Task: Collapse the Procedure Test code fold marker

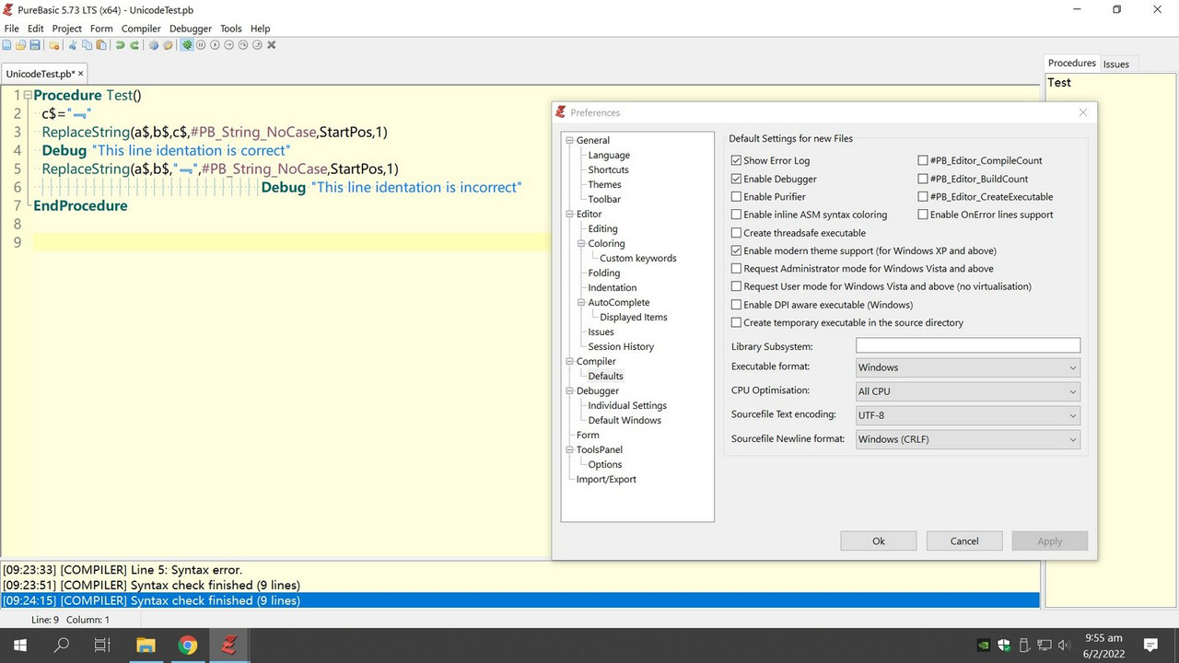Action: (28, 95)
